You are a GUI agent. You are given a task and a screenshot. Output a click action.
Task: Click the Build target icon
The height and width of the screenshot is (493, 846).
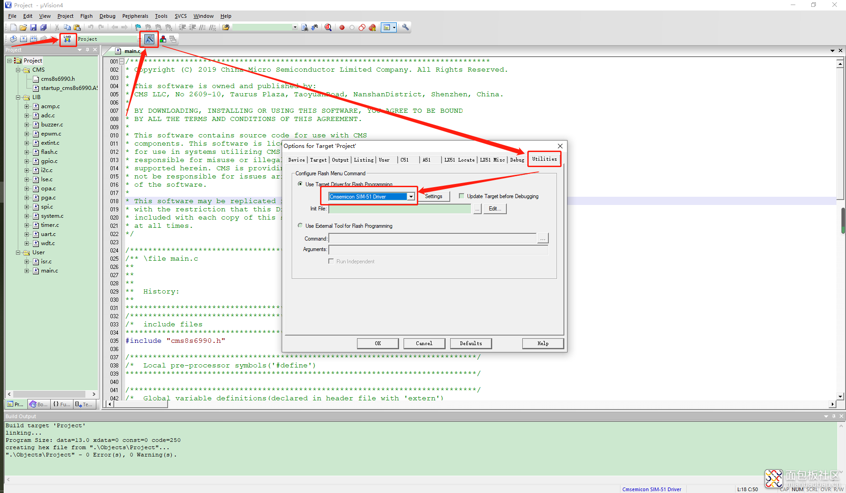(x=23, y=39)
